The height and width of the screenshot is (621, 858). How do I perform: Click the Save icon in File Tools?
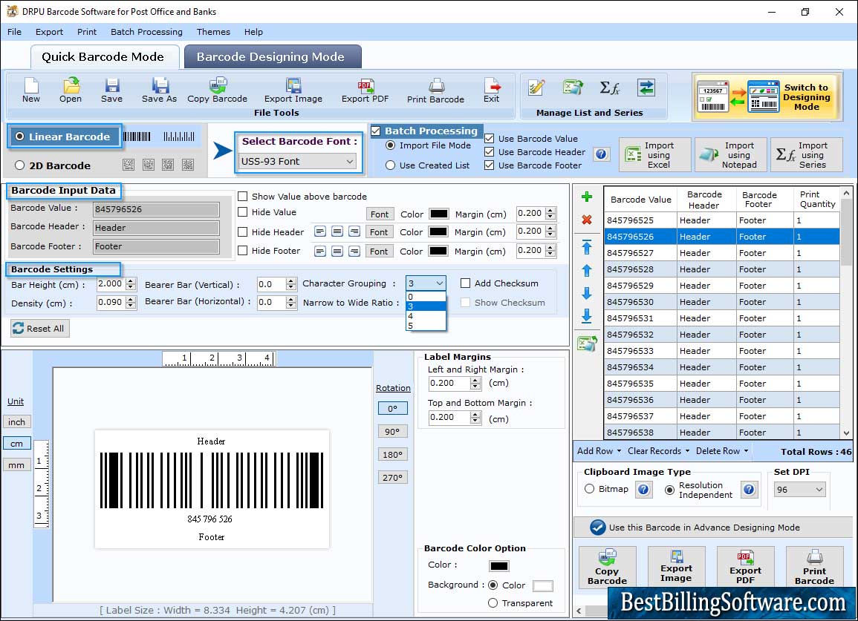pos(111,91)
